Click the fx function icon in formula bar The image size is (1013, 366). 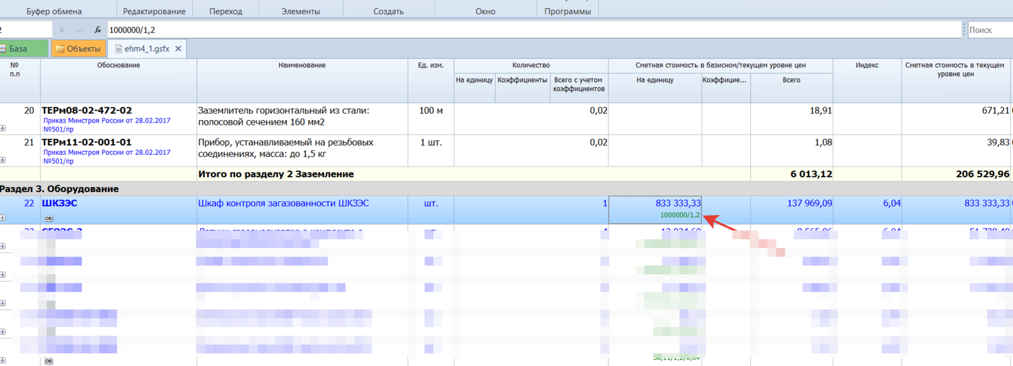97,30
